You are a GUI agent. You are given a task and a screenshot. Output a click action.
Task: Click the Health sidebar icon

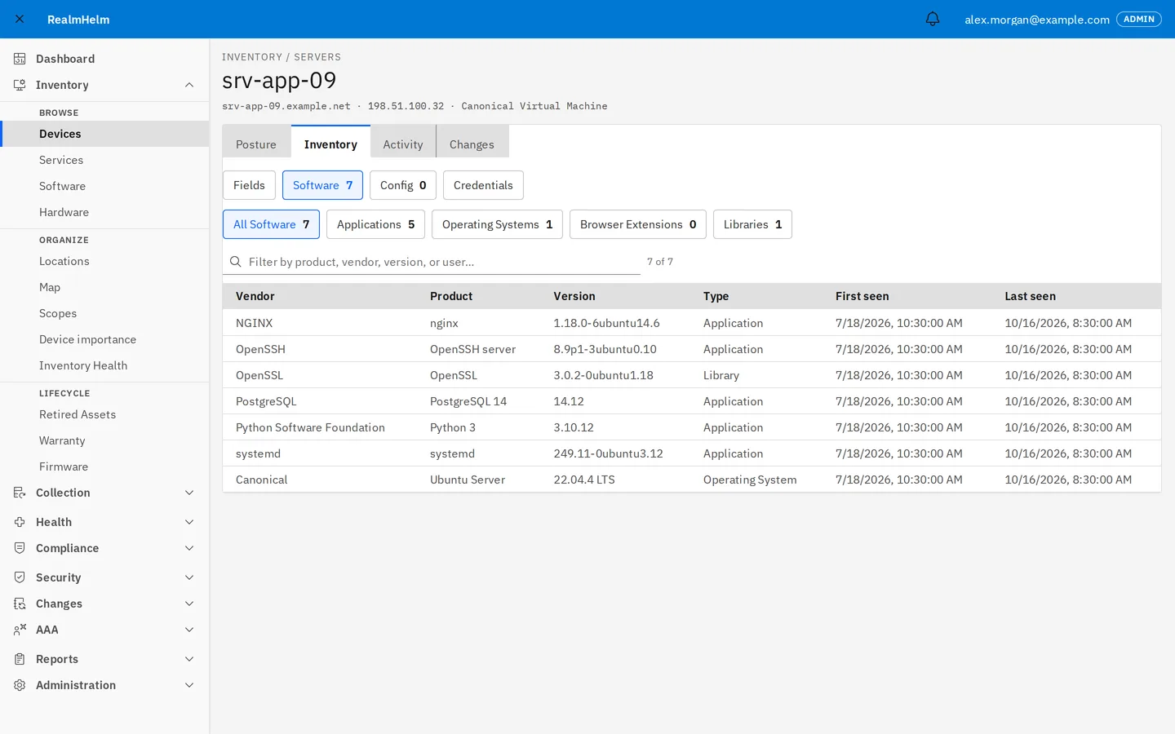coord(20,522)
